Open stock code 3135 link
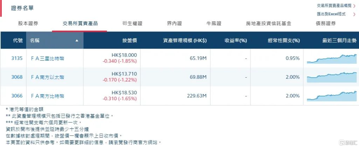The image size is (359, 147). tap(17, 58)
